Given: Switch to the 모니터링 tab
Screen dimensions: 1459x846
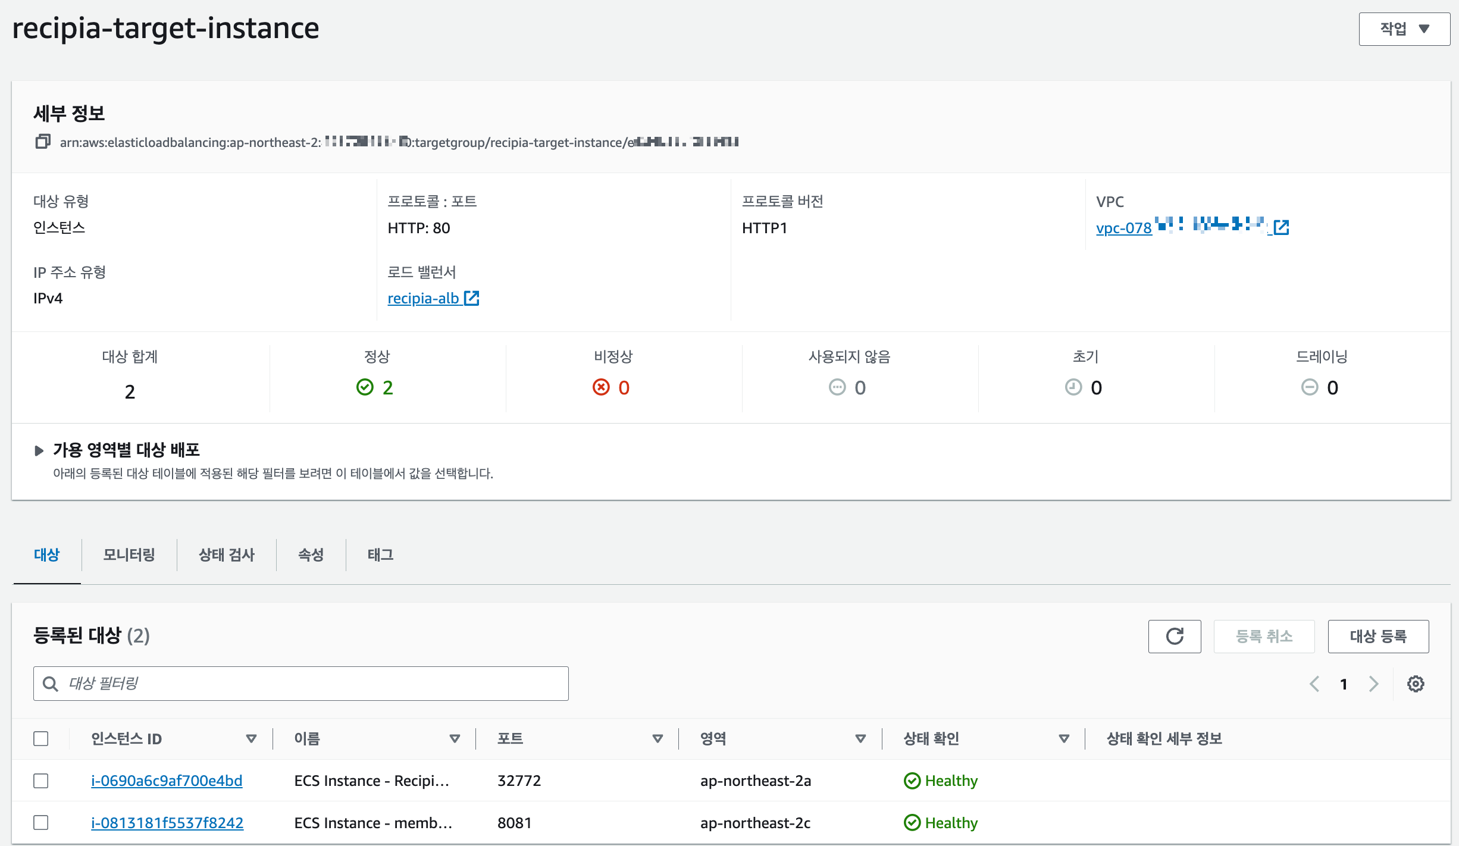Looking at the screenshot, I should click(129, 554).
